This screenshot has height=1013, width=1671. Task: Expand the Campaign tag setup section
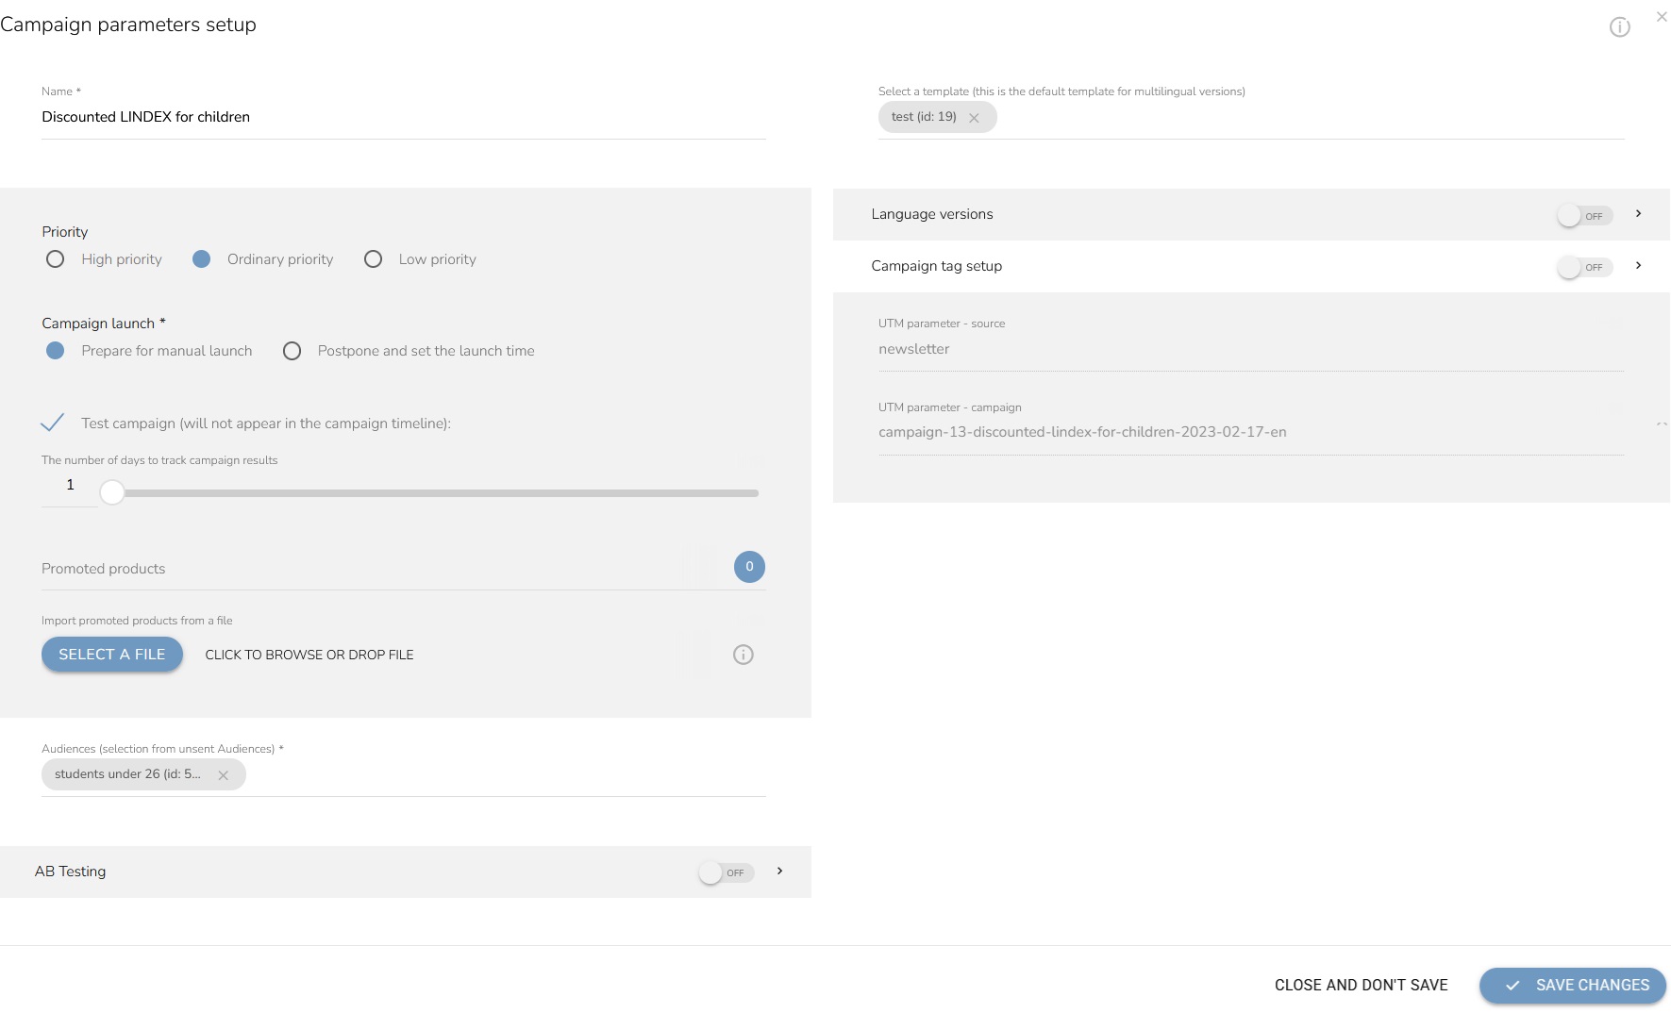tap(1639, 266)
